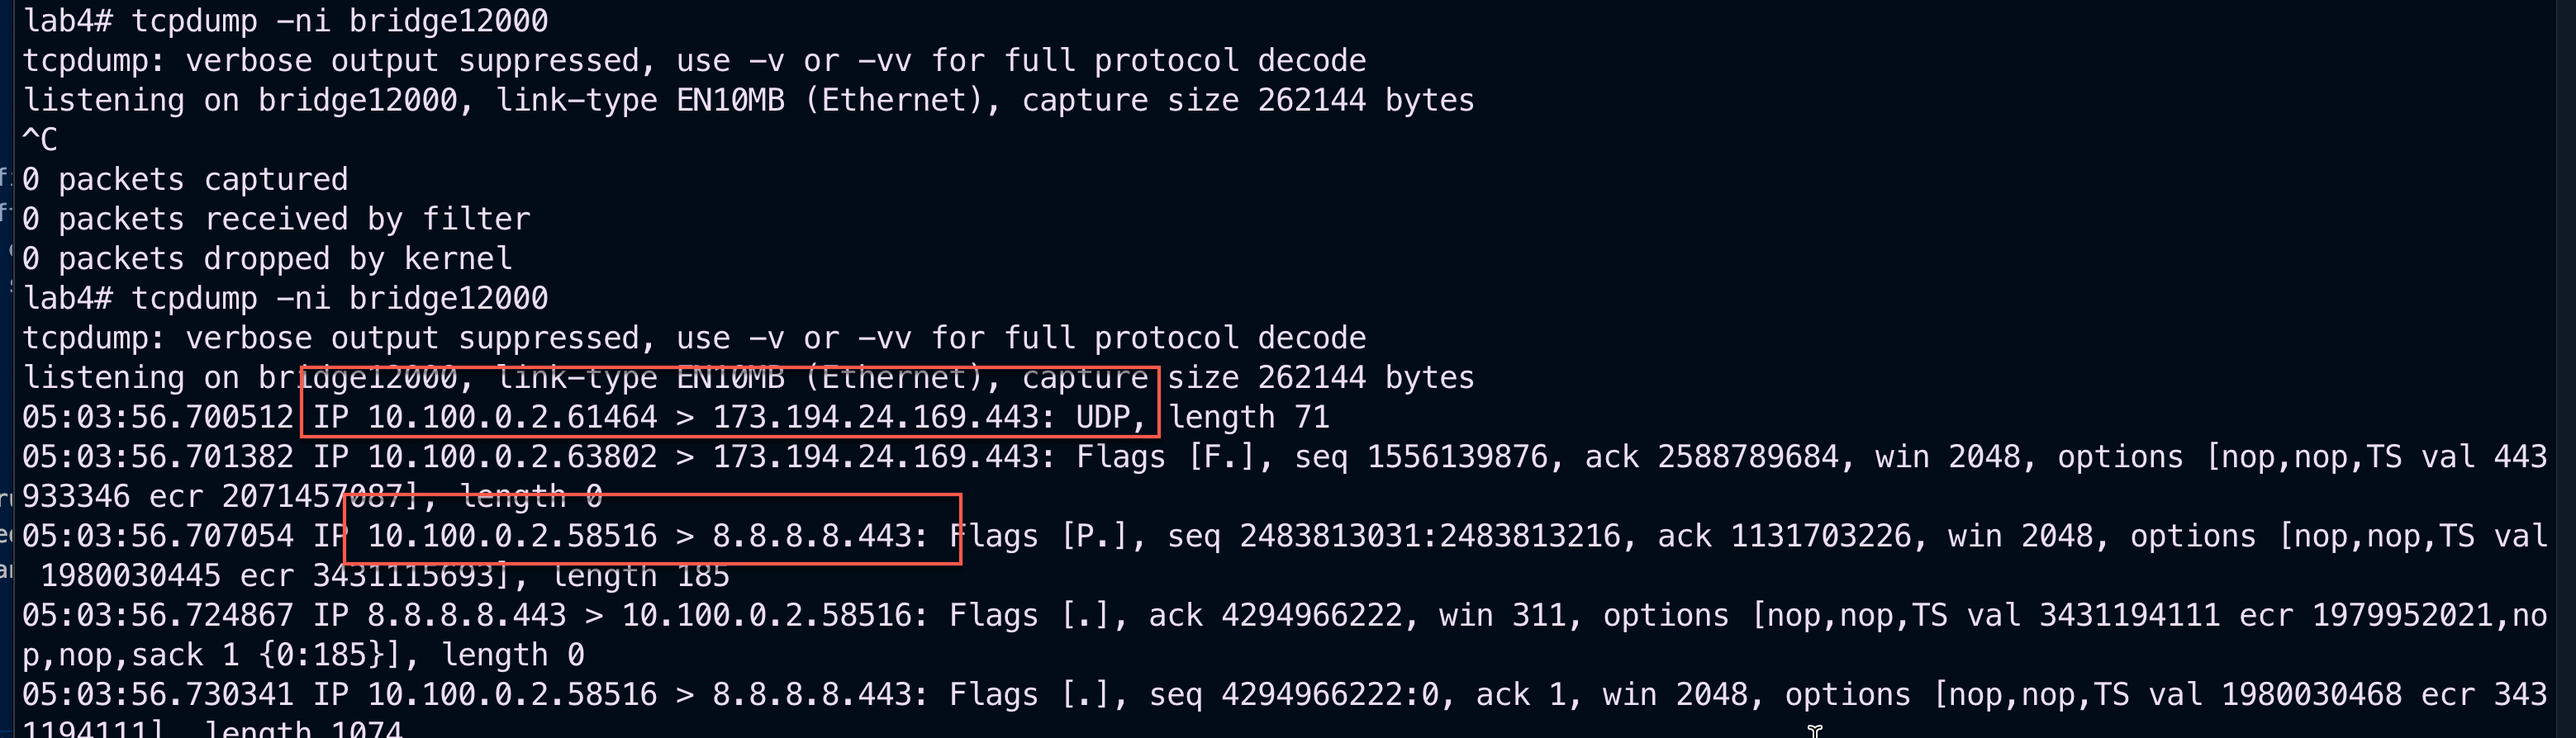Click '0 packets dropped by kernel' text
The height and width of the screenshot is (738, 2576).
coord(267,258)
